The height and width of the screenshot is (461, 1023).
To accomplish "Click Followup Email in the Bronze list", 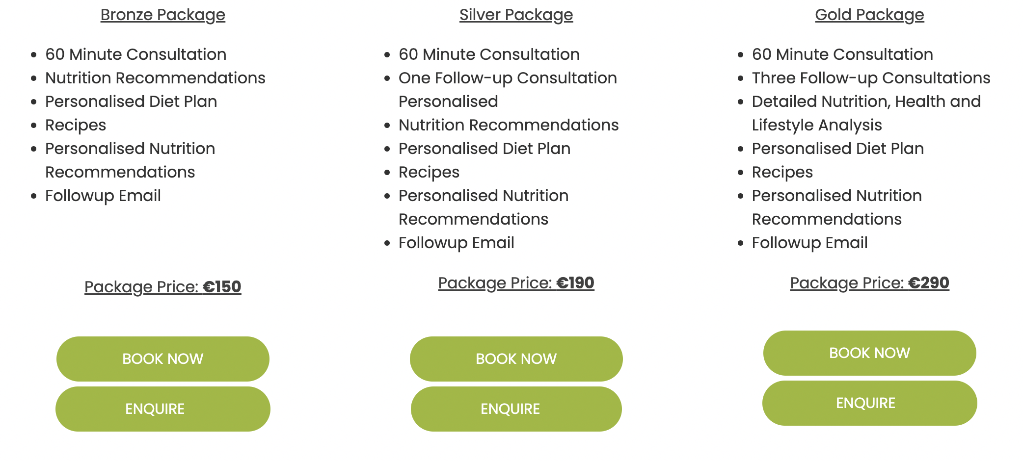I will (103, 196).
